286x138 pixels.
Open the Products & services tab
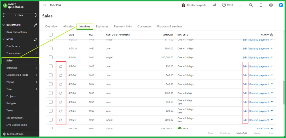coord(170,26)
